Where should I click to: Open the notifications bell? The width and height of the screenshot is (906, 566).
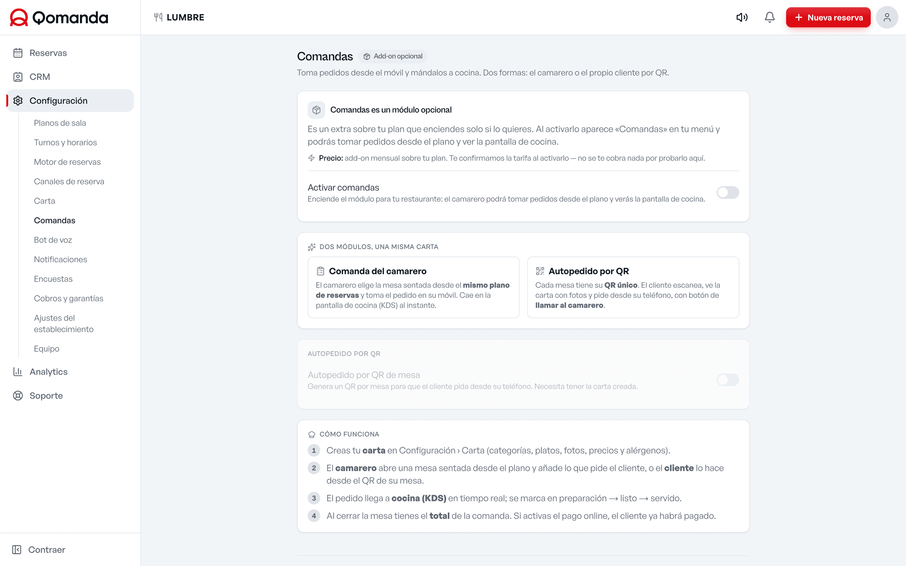point(769,17)
